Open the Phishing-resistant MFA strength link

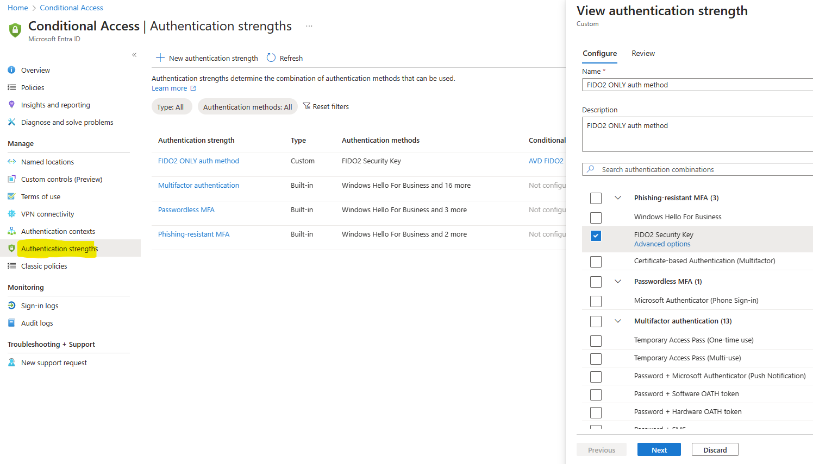[x=193, y=234]
